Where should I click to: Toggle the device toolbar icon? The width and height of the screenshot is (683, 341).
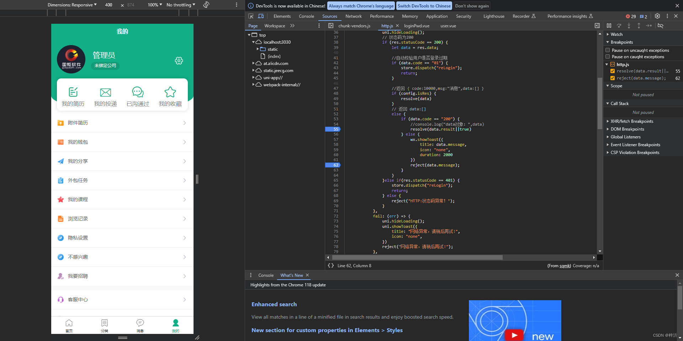coord(261,16)
